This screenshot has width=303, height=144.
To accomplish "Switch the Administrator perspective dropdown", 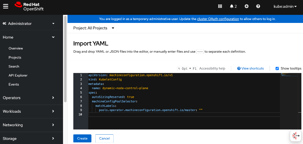I will tap(29, 24).
